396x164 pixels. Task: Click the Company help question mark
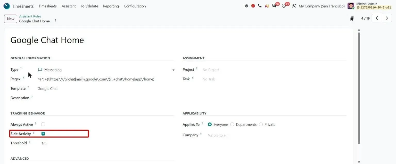pos(201,134)
